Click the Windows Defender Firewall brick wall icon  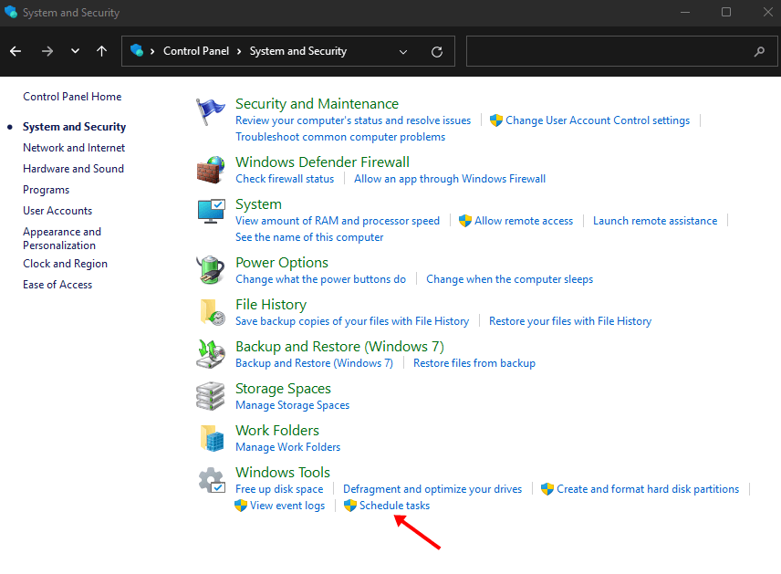(x=211, y=170)
